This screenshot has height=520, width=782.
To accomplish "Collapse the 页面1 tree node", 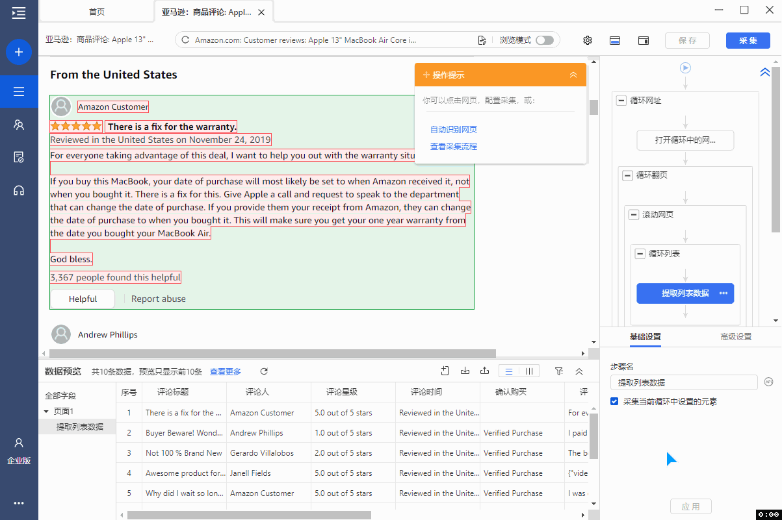I will (x=46, y=412).
